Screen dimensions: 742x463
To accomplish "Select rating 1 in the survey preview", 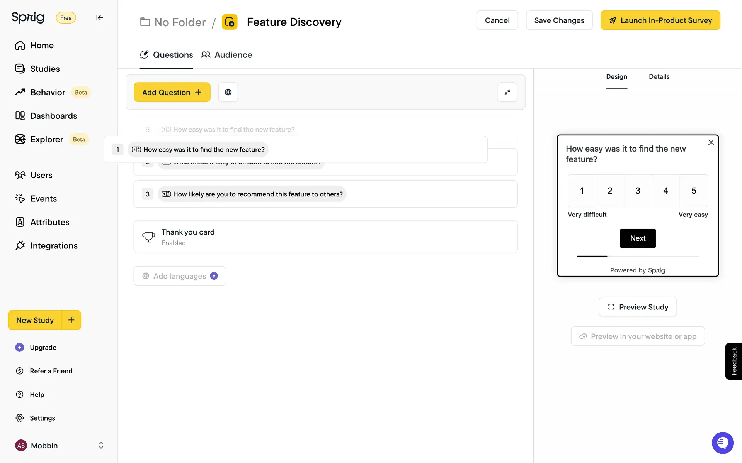I will coord(582,191).
